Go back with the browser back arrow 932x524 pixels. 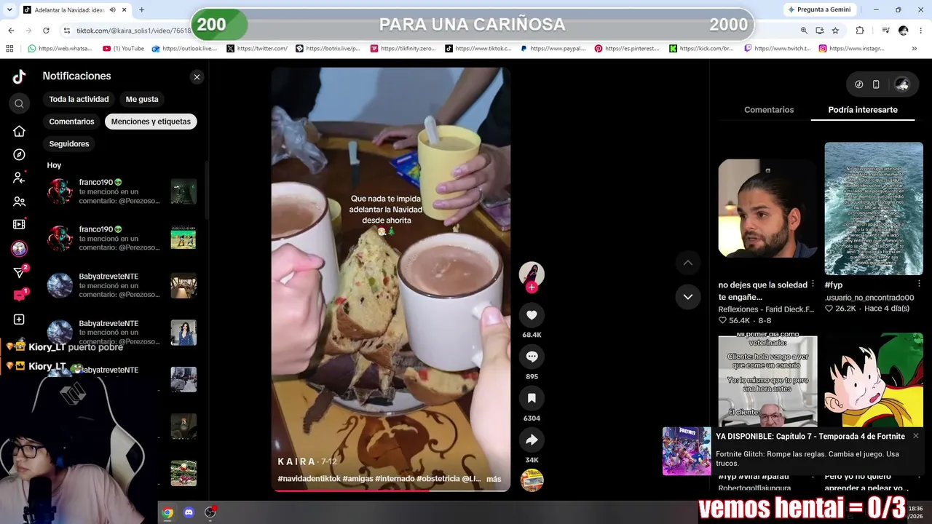pos(11,31)
